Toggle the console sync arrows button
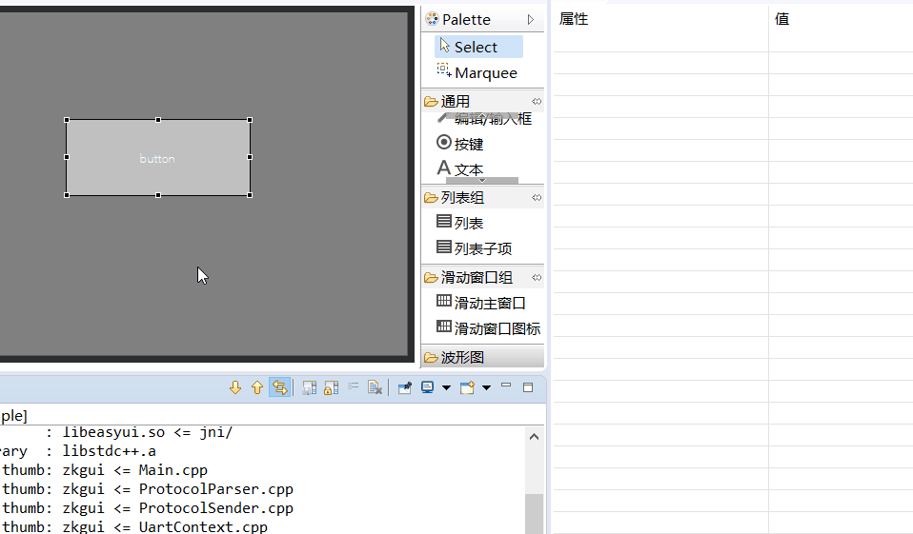913x534 pixels. [x=280, y=387]
